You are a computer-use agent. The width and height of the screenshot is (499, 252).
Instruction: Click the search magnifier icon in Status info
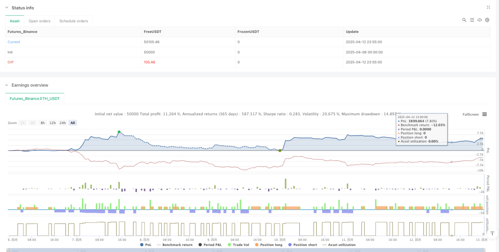pyautogui.click(x=464, y=20)
